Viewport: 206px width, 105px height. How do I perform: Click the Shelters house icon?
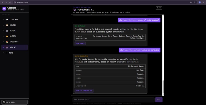[x=7, y=42]
